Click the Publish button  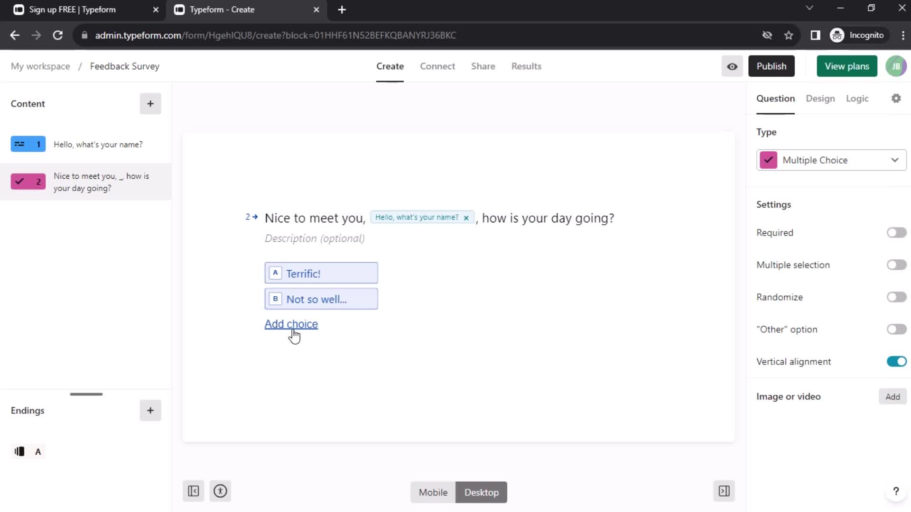771,66
